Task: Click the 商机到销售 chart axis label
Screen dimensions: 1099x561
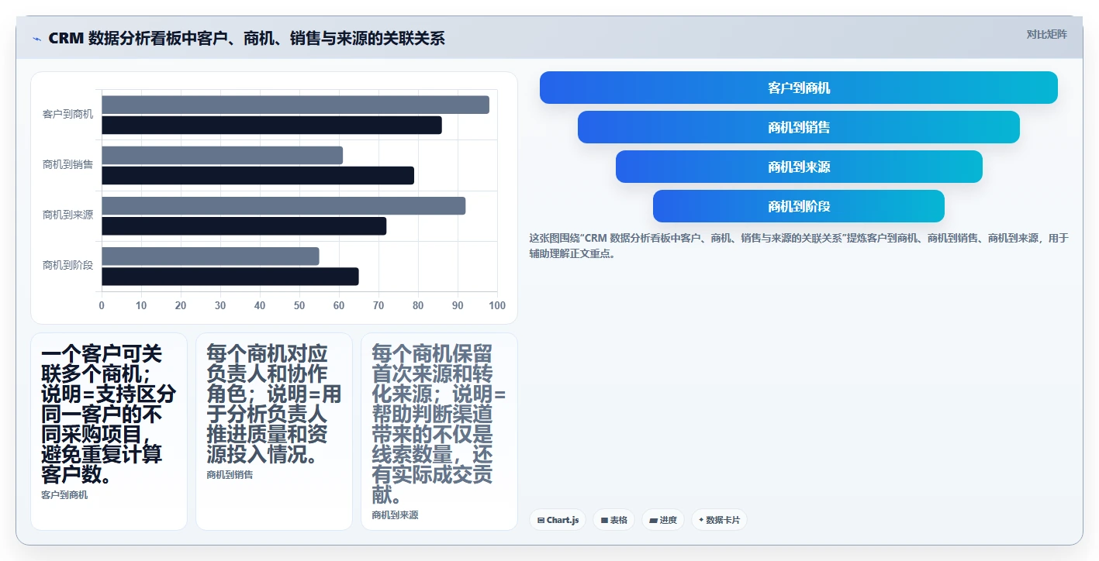Action: tap(67, 164)
